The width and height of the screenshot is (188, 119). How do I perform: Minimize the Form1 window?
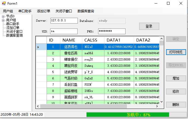click(x=156, y=3)
